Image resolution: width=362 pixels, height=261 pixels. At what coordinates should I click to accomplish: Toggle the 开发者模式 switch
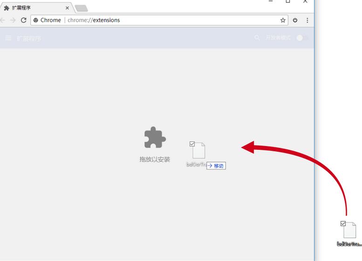click(x=302, y=38)
